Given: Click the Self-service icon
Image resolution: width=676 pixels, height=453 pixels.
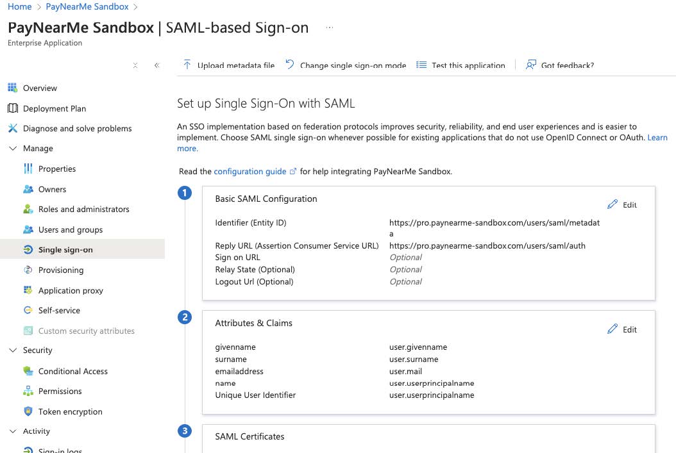Looking at the screenshot, I should (28, 310).
